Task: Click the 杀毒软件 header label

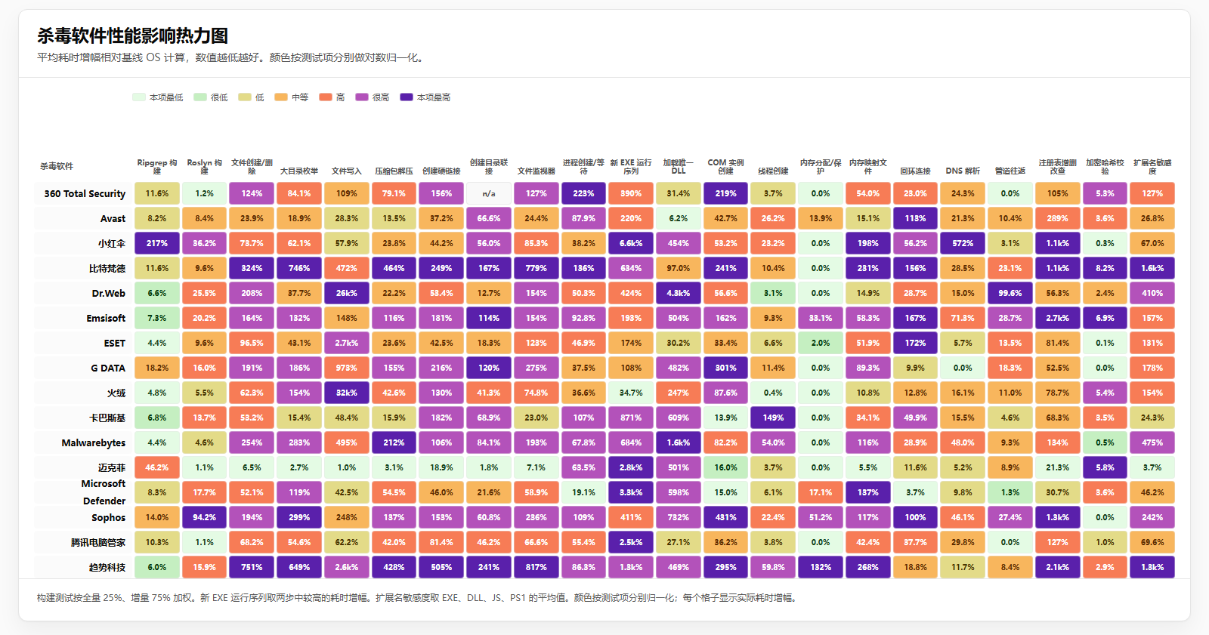Action: (x=57, y=166)
